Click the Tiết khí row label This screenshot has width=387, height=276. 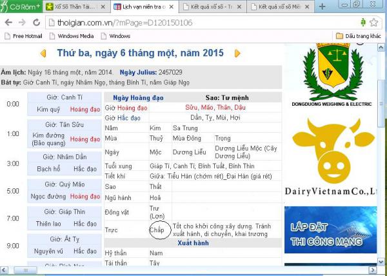(x=115, y=176)
